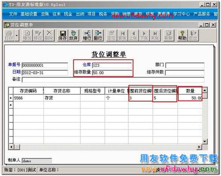Discard changes with 放弃 icon
Screen dimensions: 221x176
[x=73, y=35]
